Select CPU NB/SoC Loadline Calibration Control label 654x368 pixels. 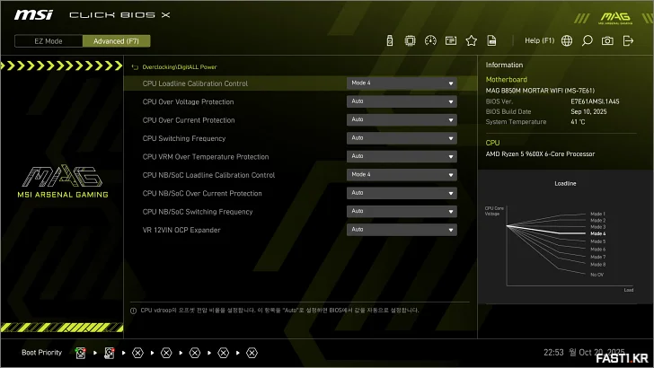[x=208, y=175]
